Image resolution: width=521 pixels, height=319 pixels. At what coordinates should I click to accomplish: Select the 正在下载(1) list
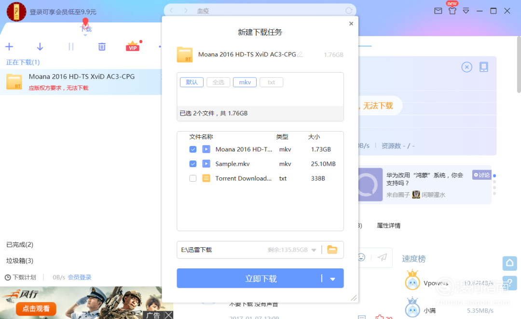(x=23, y=63)
